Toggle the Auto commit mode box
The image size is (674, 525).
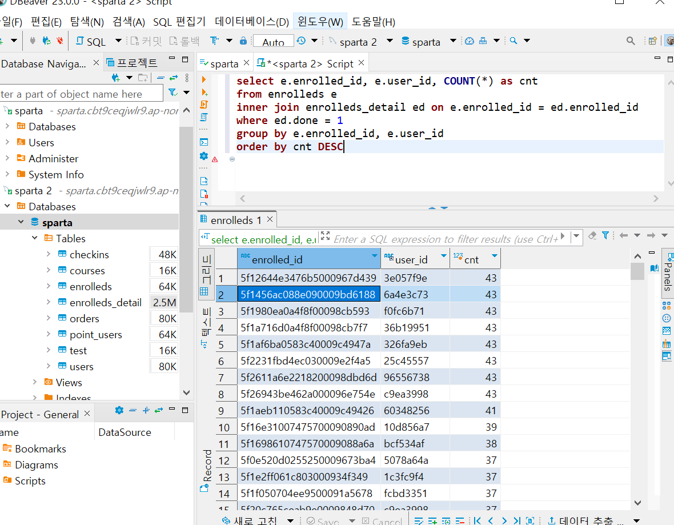274,41
